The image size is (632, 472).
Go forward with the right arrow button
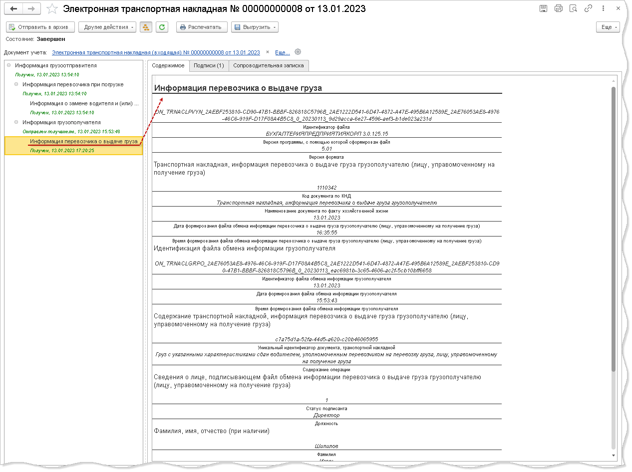click(31, 9)
